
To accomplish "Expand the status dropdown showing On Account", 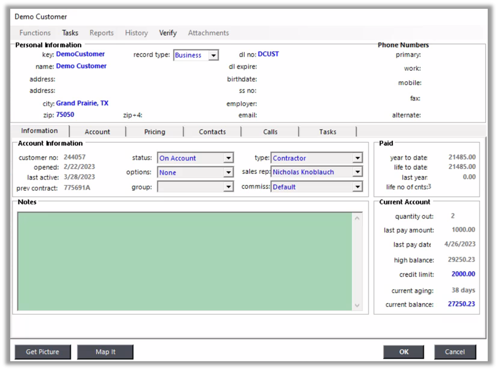I will pos(228,158).
